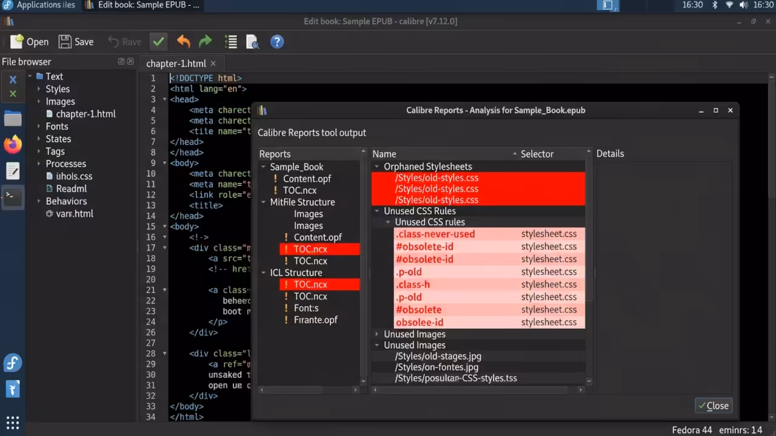Open the Bluetooth tray indicator
Screen dimensions: 776x436
pos(714,5)
